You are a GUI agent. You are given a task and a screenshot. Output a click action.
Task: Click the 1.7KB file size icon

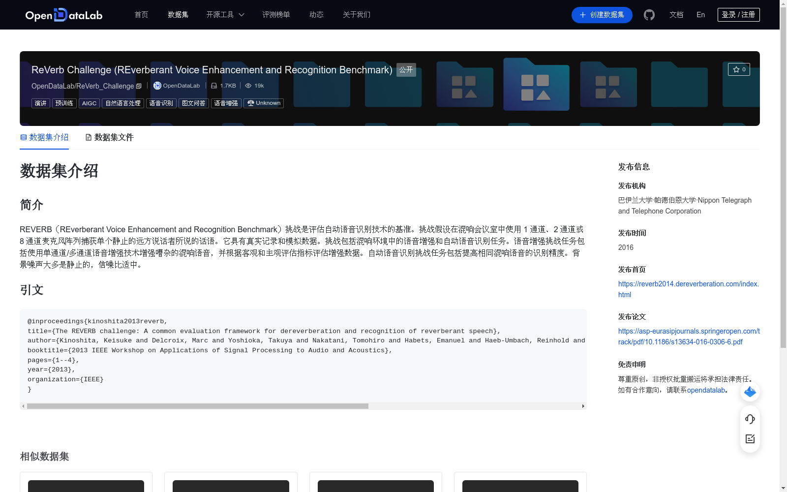(x=214, y=86)
